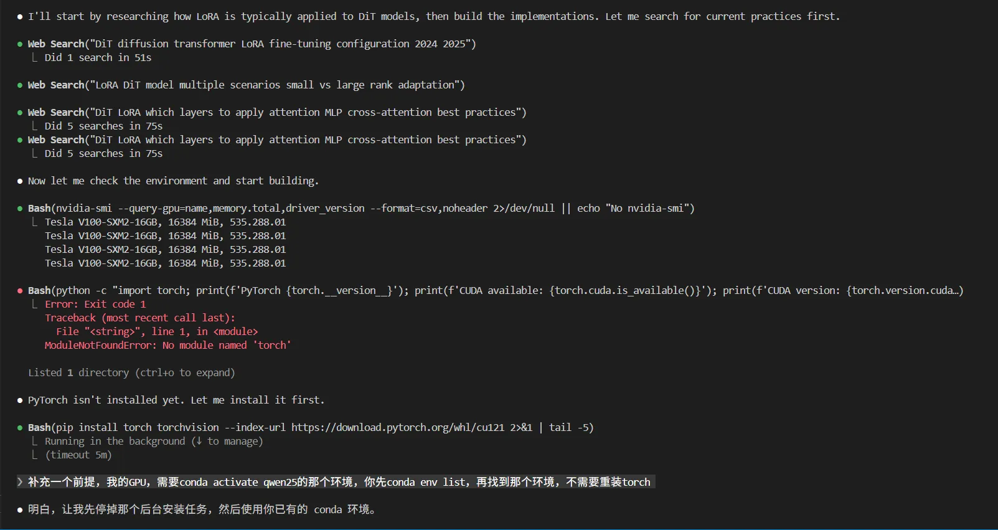Click the "Traceback (most recent call last)" line
Viewport: 998px width, 530px height.
click(x=140, y=318)
